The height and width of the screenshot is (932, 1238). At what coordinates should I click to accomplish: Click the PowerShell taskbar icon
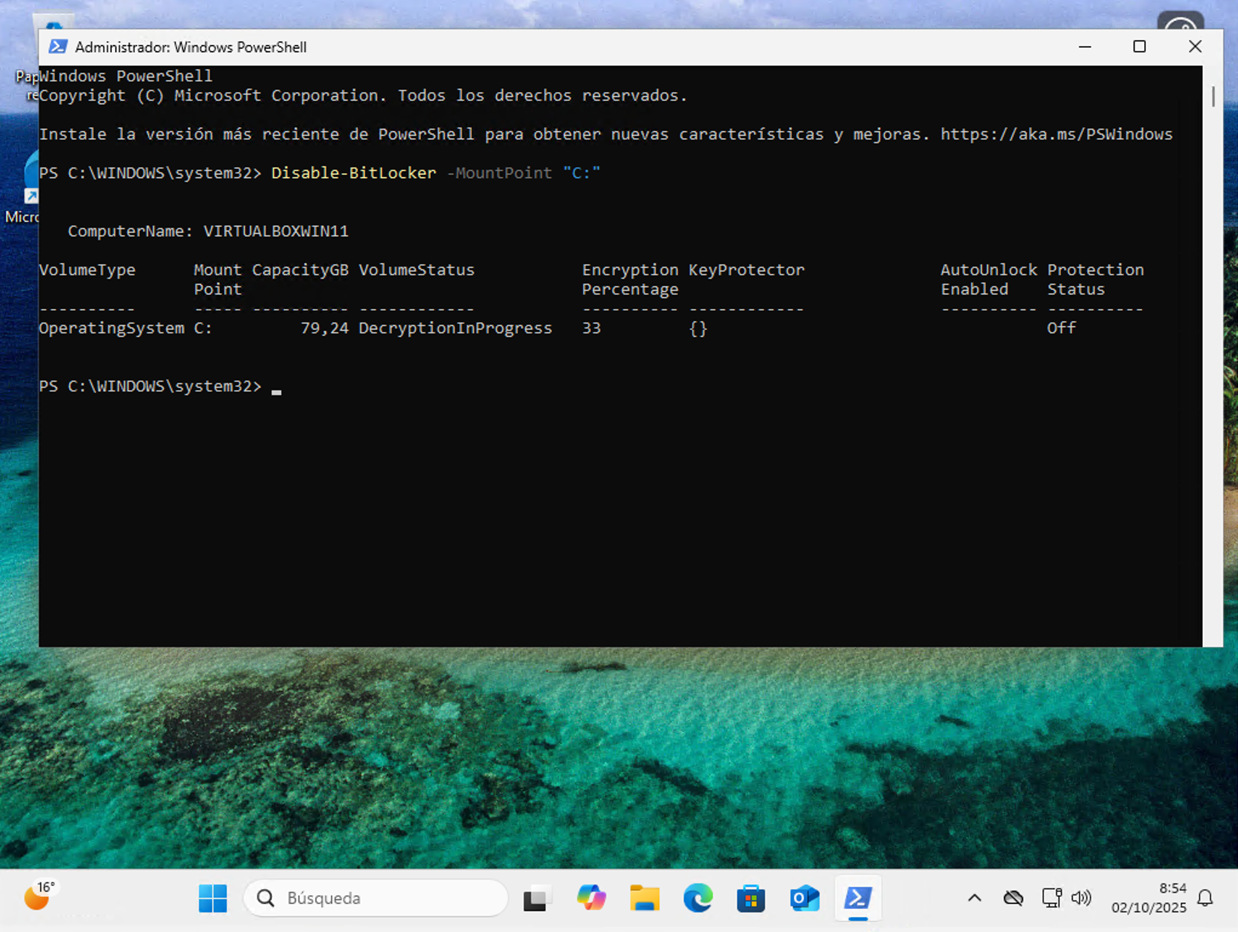(x=858, y=898)
